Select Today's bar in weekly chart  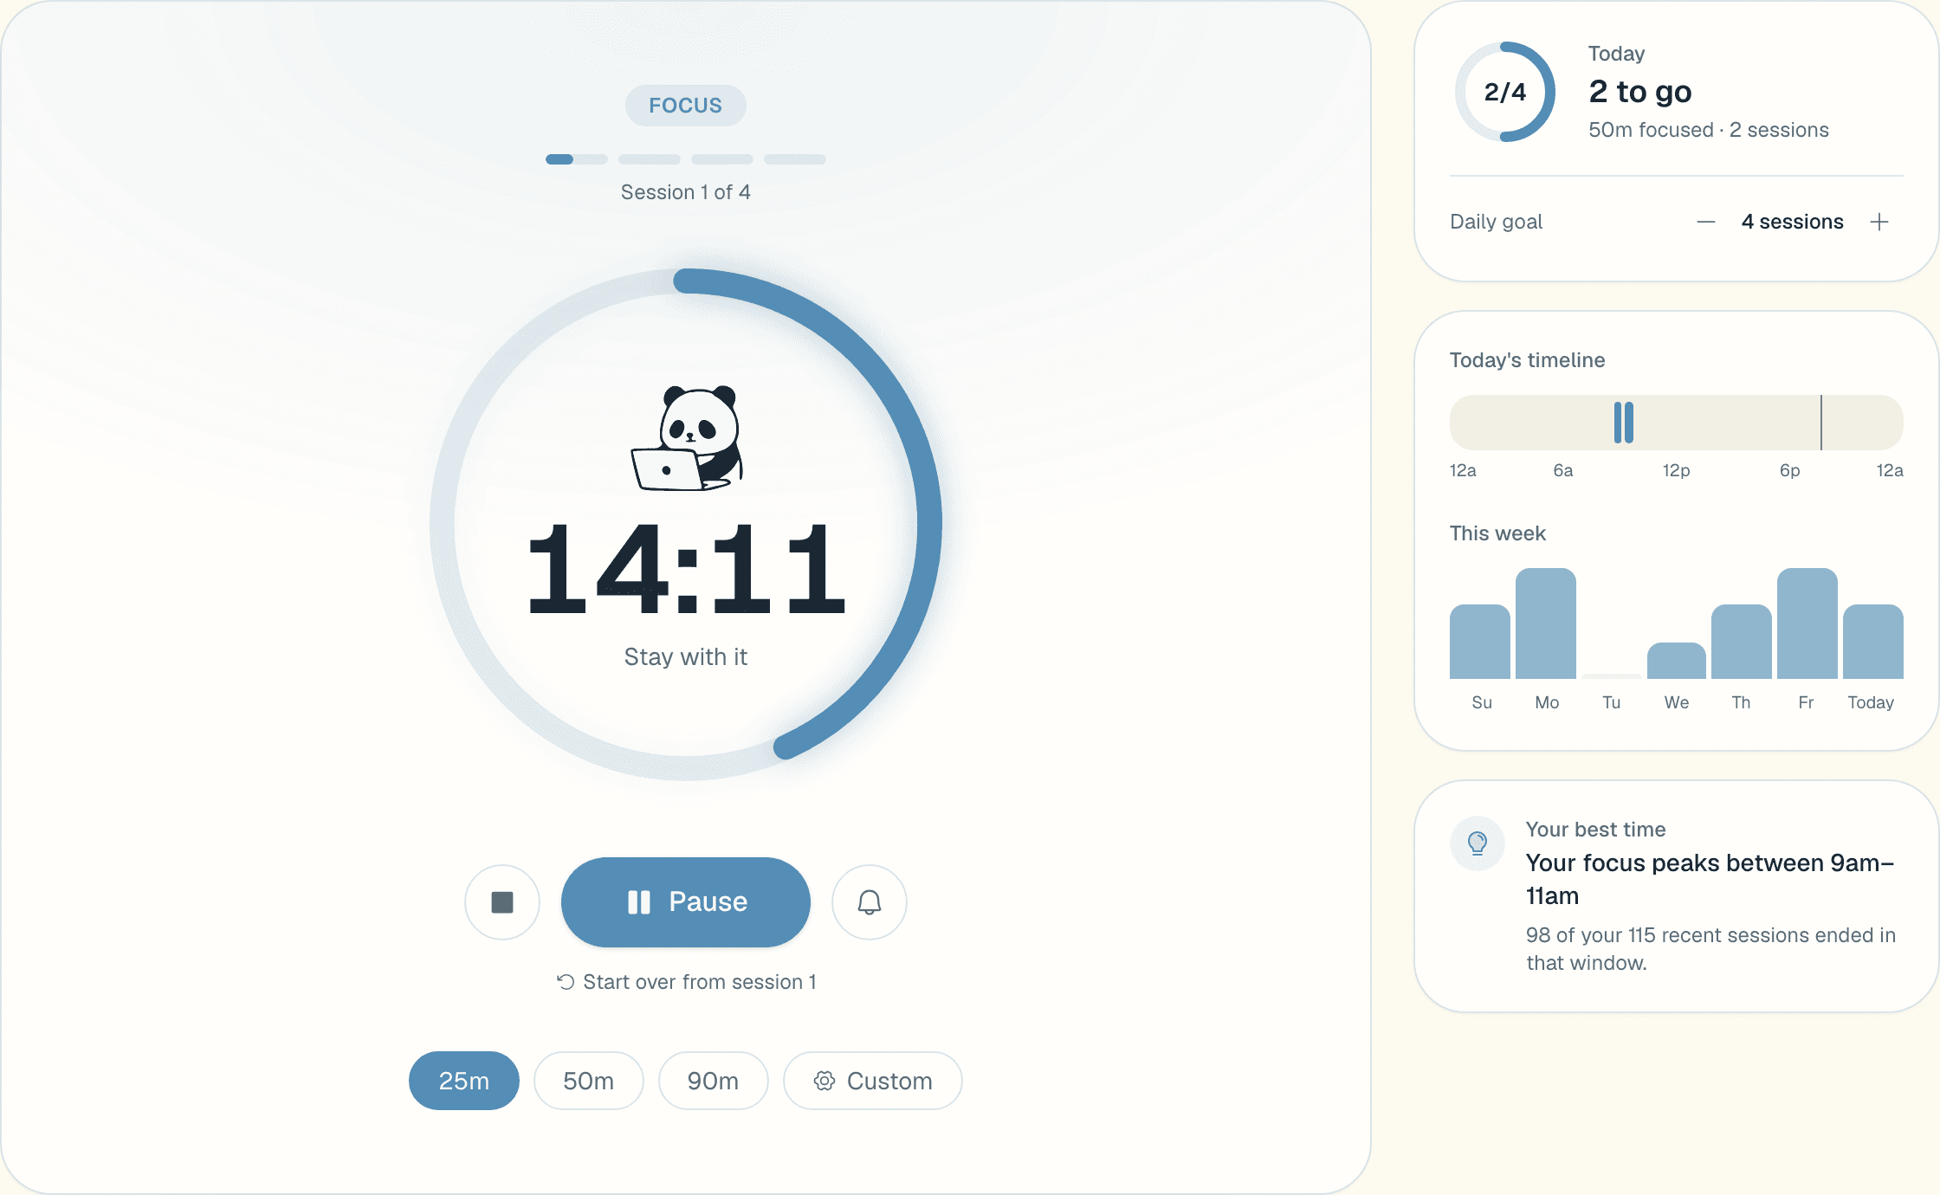(x=1873, y=642)
